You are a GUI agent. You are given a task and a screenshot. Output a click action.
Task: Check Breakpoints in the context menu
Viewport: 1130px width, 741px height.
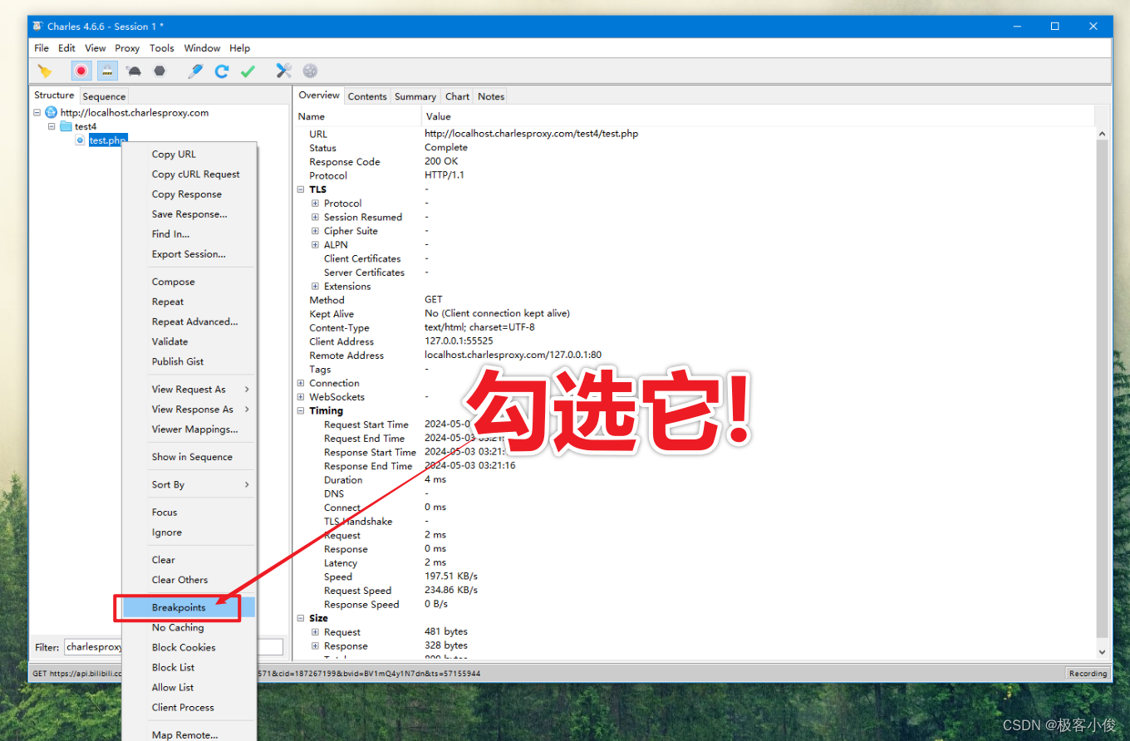point(189,608)
